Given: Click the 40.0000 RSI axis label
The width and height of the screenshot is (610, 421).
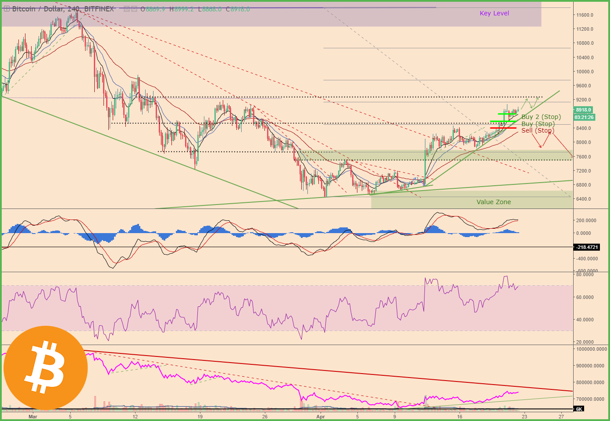Looking at the screenshot, I should 585,320.
